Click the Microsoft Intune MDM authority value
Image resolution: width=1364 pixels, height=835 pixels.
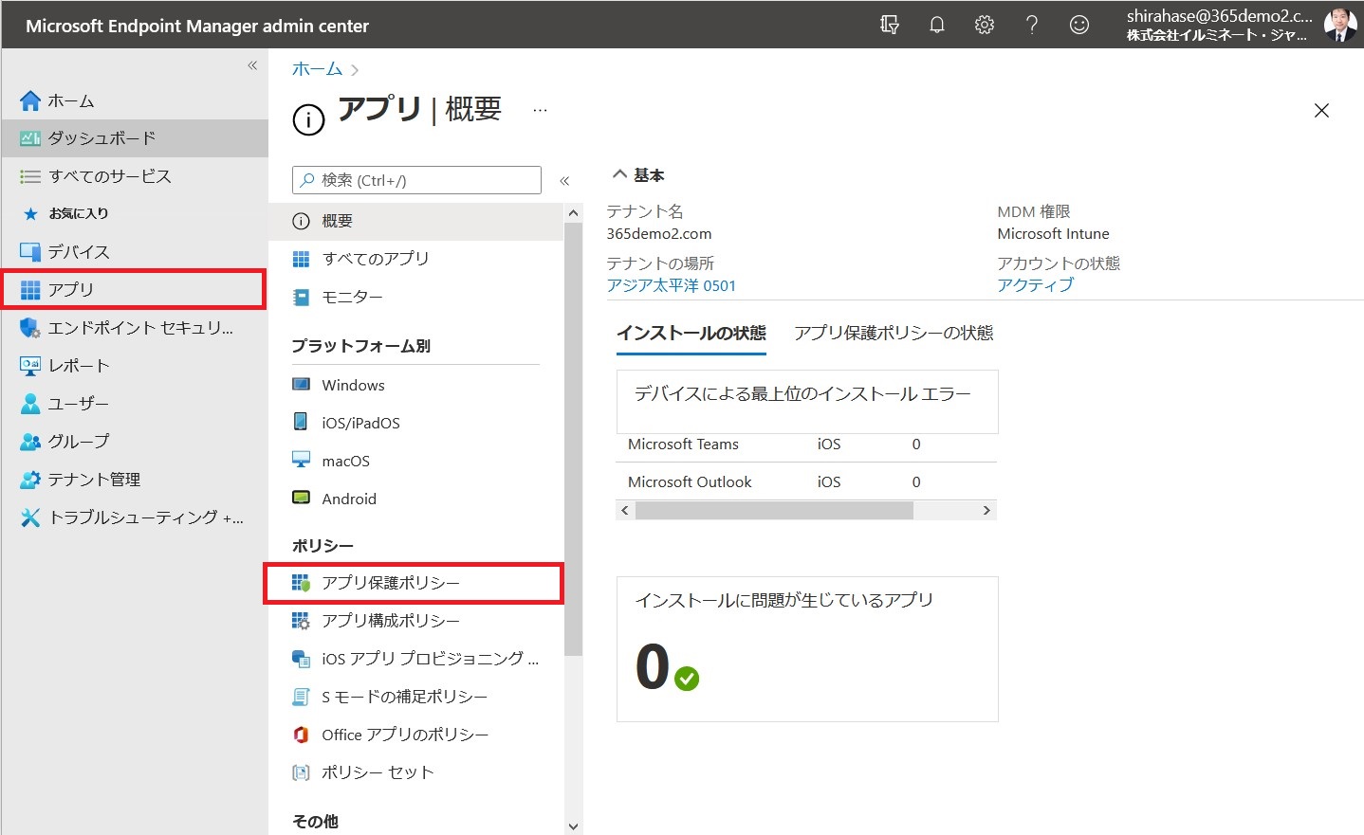(x=1053, y=234)
